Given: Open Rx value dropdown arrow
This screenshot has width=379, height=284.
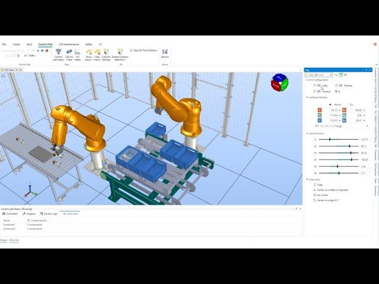Looking at the screenshot, I should (x=364, y=111).
